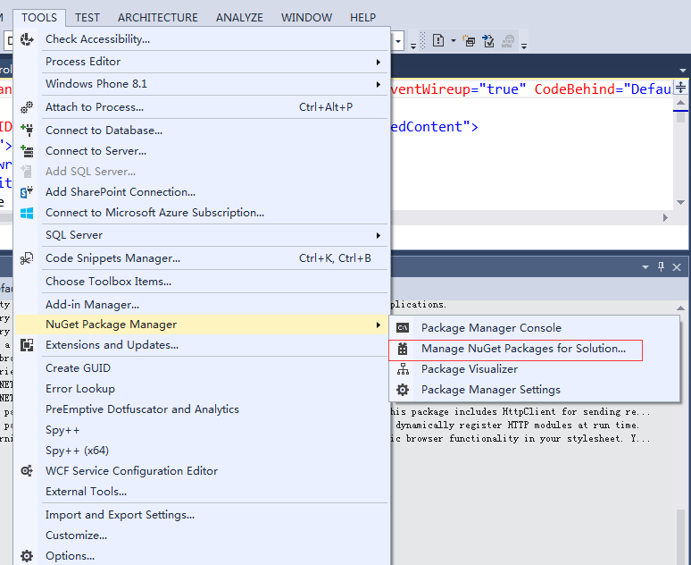Open Customize... menu entry
This screenshot has height=565, width=691.
point(76,535)
